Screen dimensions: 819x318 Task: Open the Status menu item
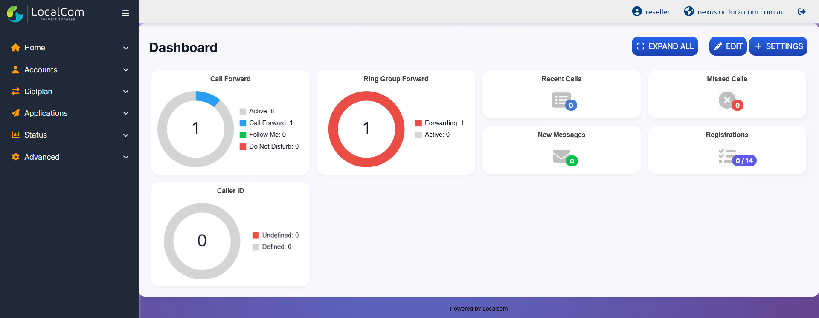point(35,135)
